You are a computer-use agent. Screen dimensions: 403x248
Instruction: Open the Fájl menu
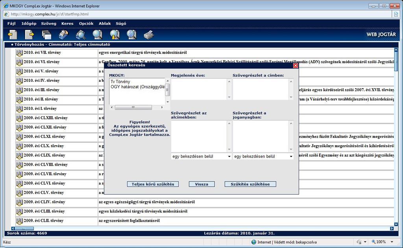click(x=11, y=23)
